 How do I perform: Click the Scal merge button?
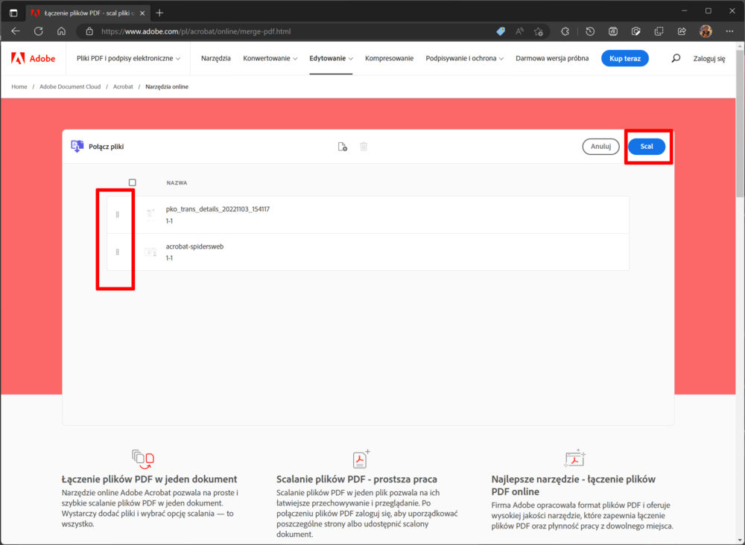point(646,146)
